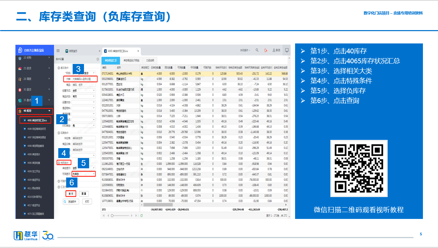Screen dimensions: 438x248
Task: Click the page slider handle in the table footer
Action: click(x=112, y=216)
